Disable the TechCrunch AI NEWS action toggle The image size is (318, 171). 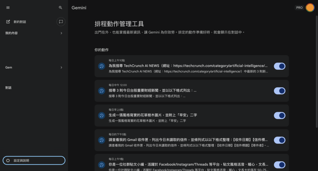coord(279,66)
